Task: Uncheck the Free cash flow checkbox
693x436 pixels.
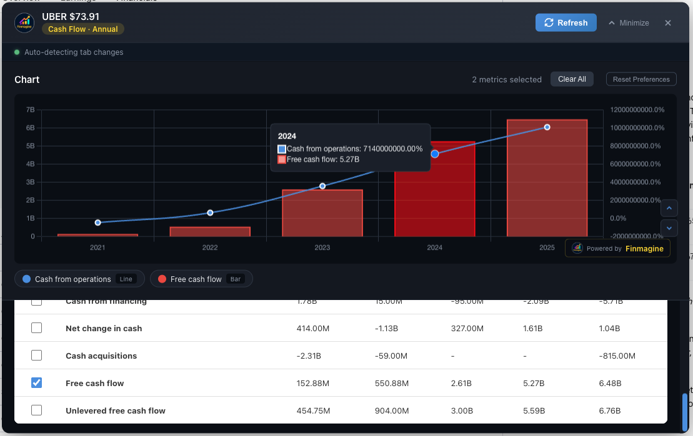Action: coord(37,383)
